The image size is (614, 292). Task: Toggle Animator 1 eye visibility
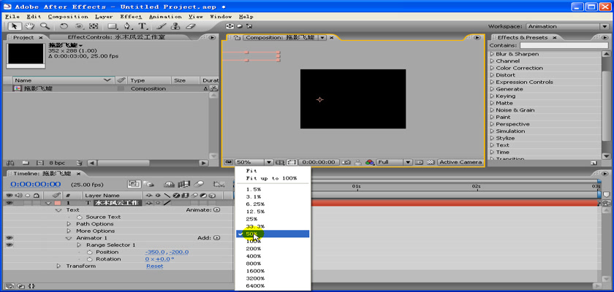point(9,238)
